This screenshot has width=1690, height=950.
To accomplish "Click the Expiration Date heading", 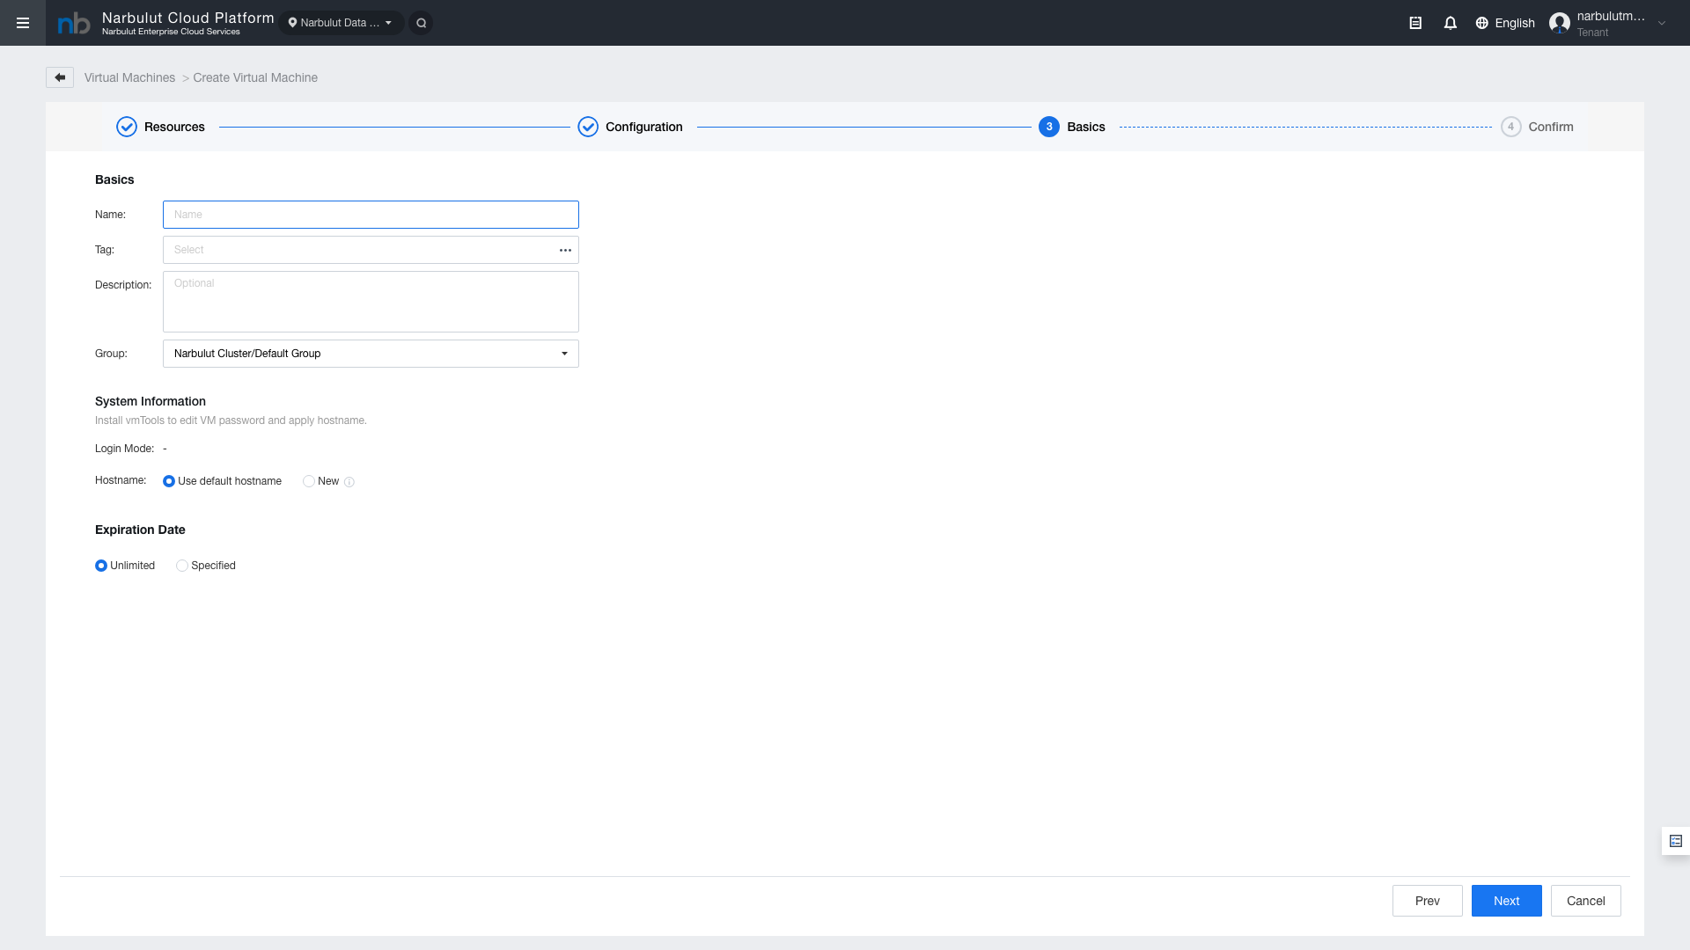I will [140, 530].
